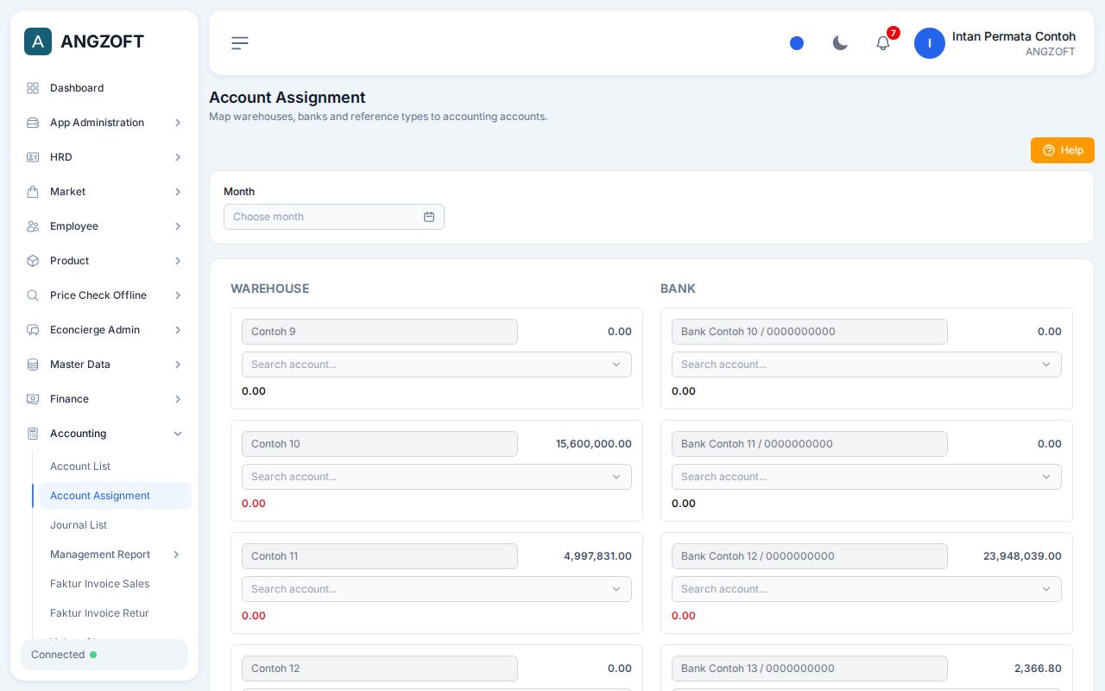
Task: Open Search account dropdown for Bank Contoh 10
Action: point(867,365)
